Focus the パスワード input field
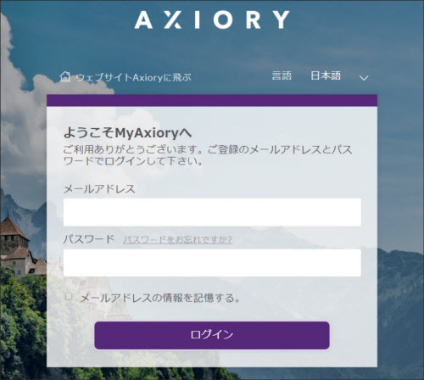424x380 pixels. 212,263
